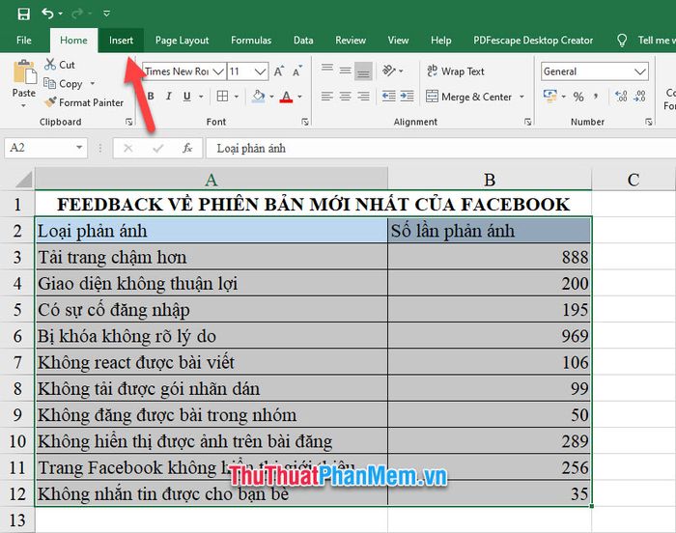Open the Help tab

(441, 41)
